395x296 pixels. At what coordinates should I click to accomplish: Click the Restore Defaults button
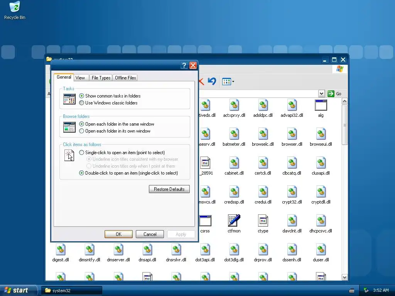click(x=169, y=189)
